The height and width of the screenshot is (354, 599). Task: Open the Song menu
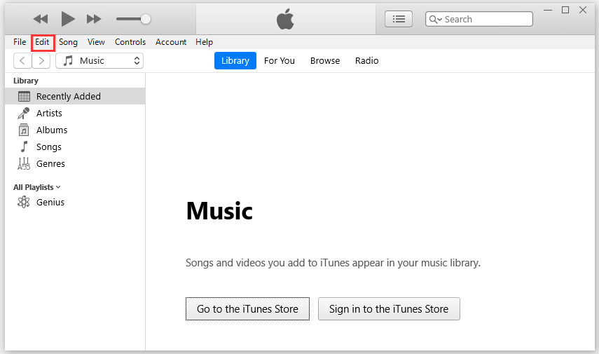pos(68,42)
